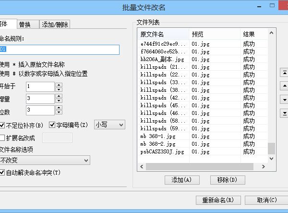Click the move-to-bottom arrow beside file list
Screen dimensions: 288x213
[285, 113]
